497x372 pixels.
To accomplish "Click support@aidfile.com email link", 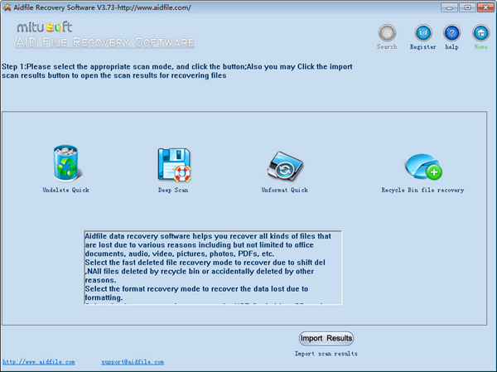I will pos(133,362).
